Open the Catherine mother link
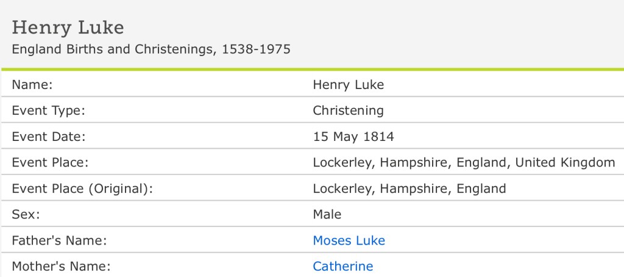624x277 pixels. [x=342, y=266]
